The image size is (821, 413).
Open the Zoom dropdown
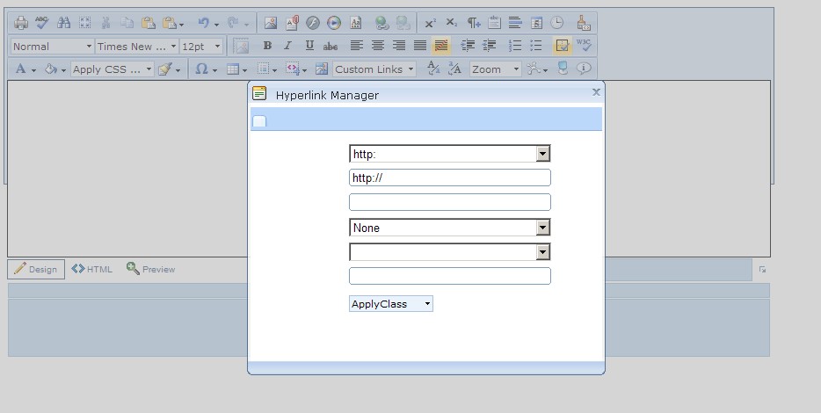(x=495, y=69)
